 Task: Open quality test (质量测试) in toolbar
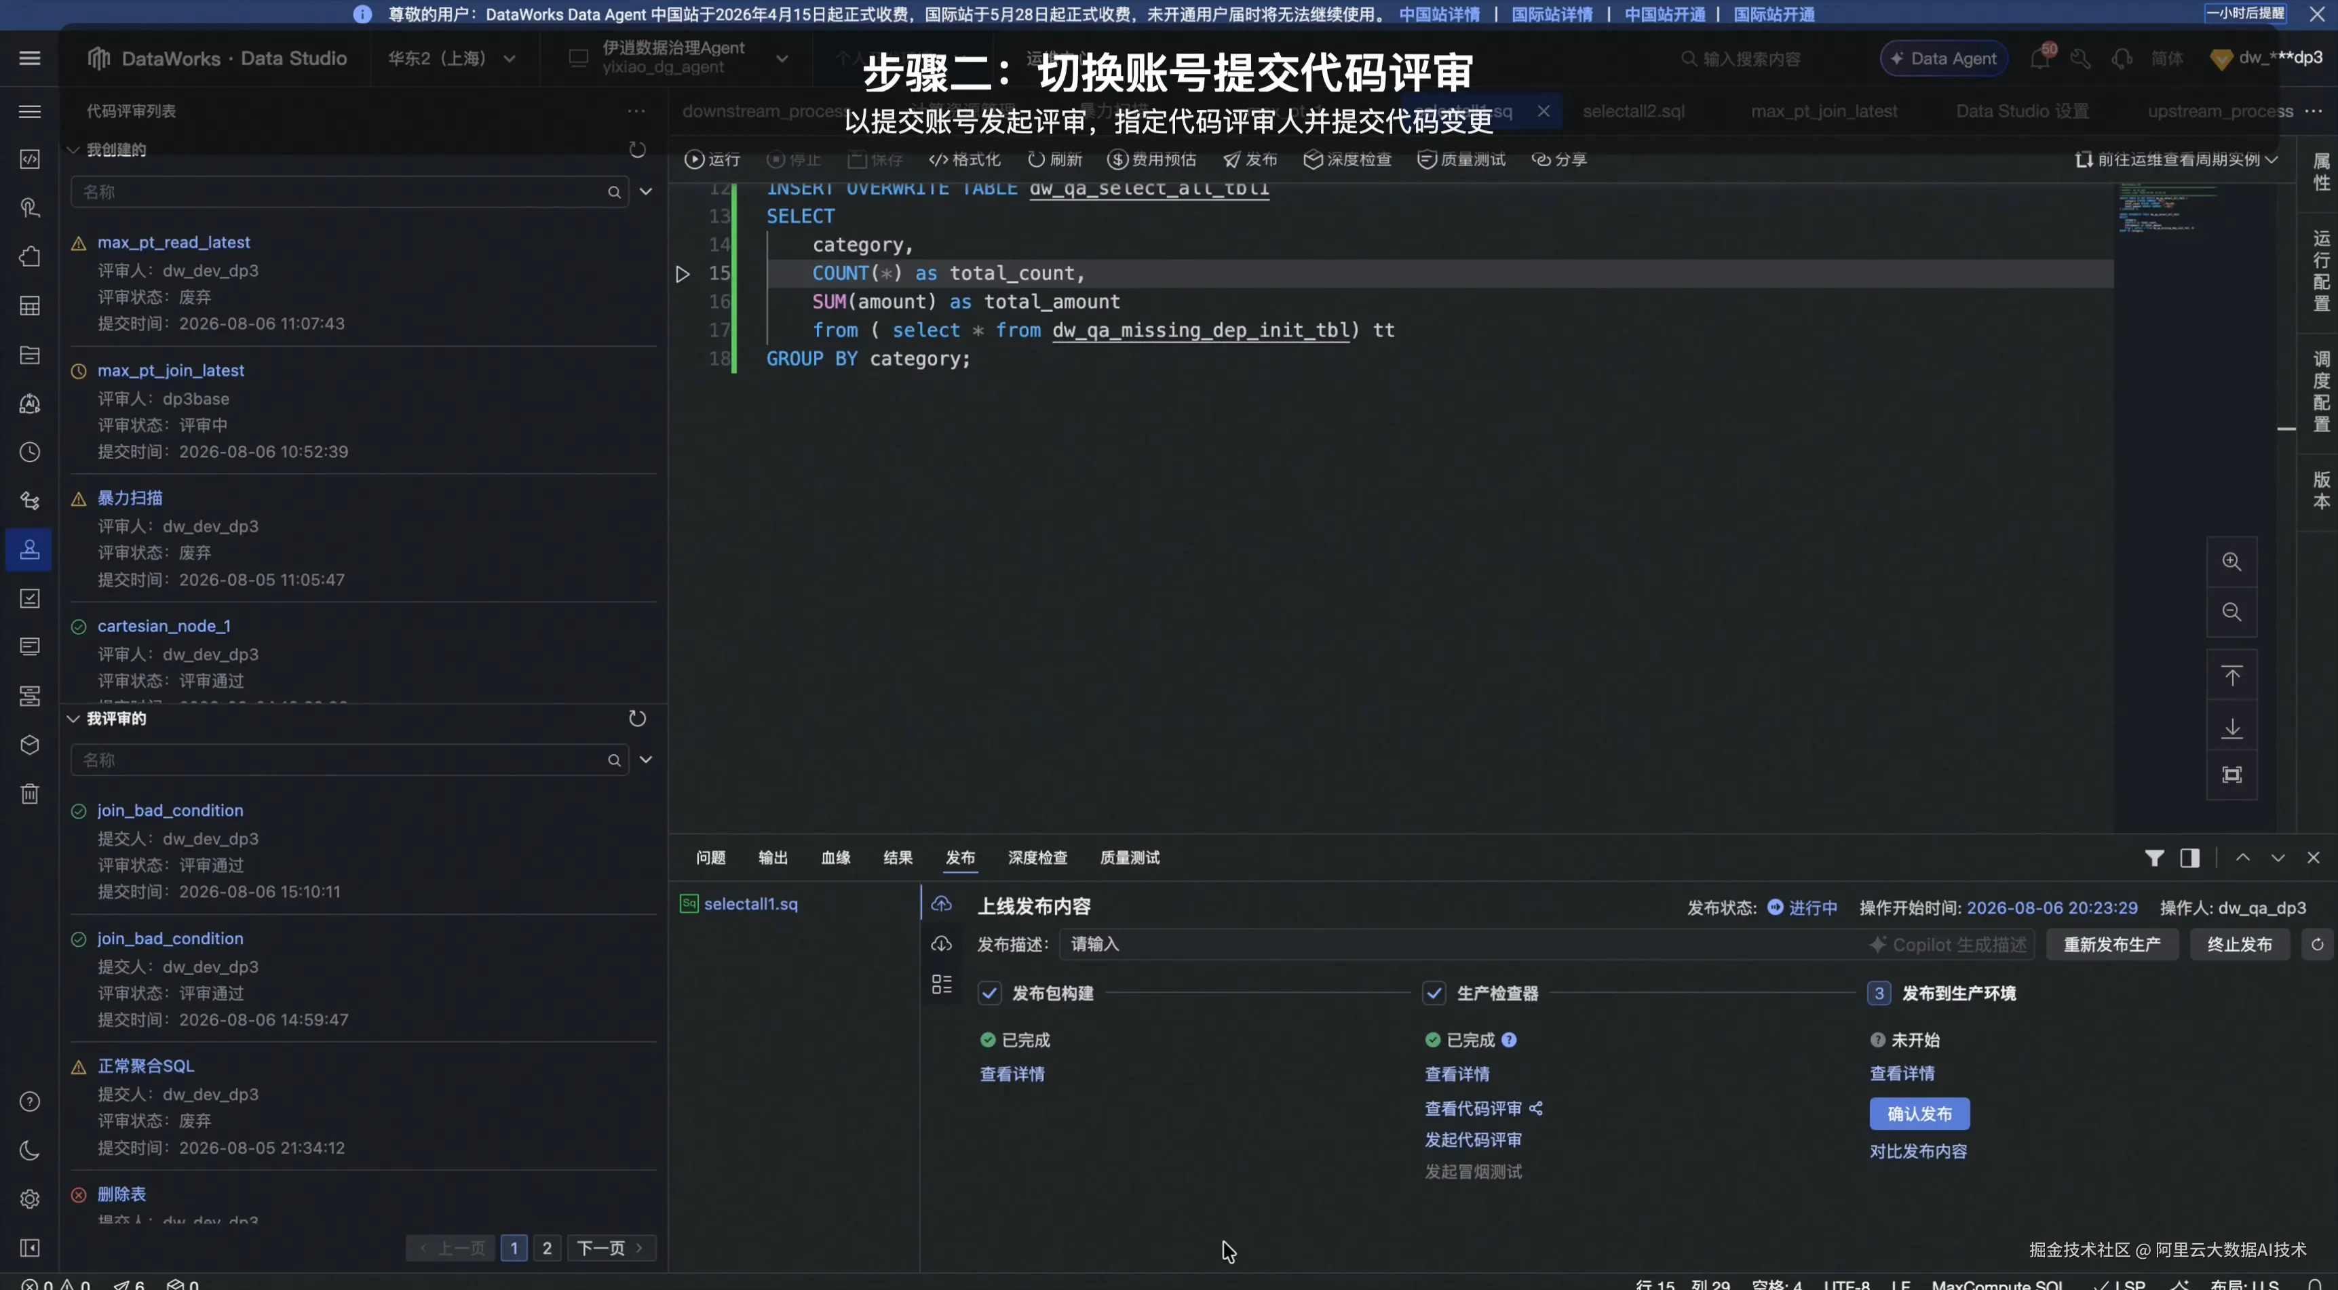tap(1461, 159)
